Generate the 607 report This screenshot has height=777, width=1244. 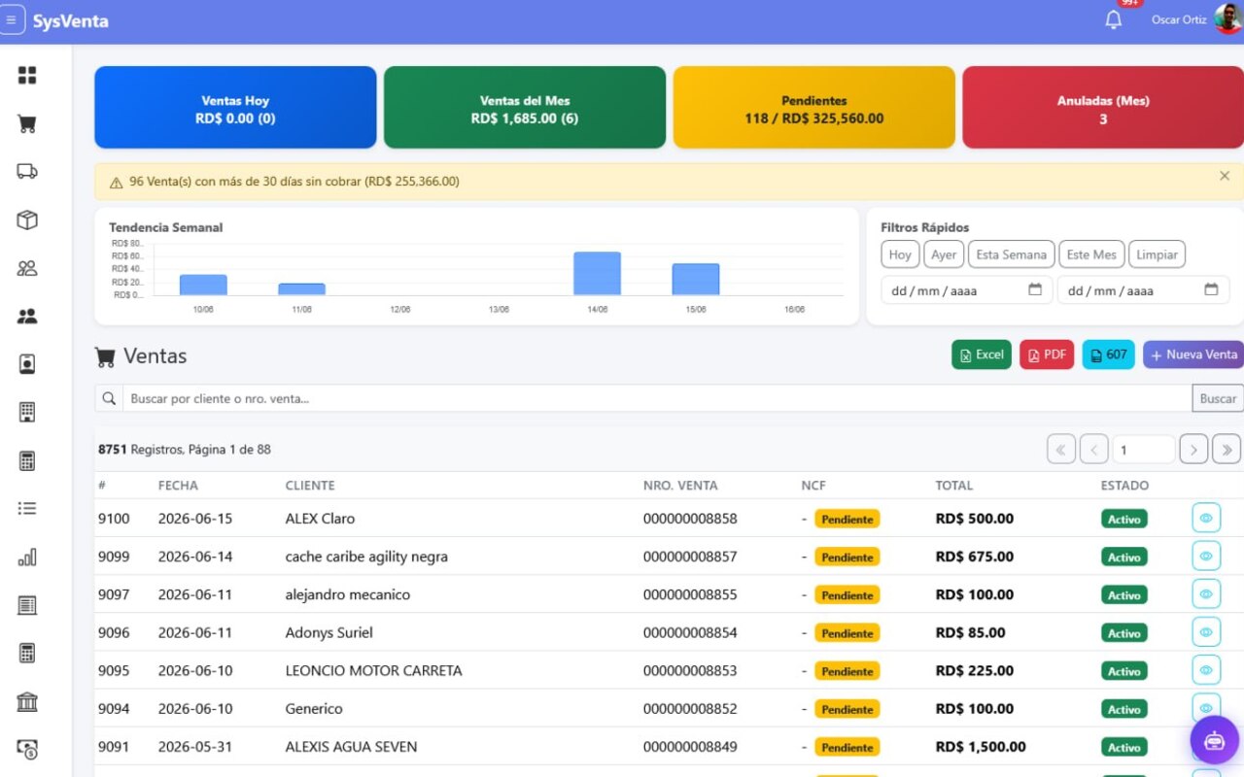coord(1109,355)
